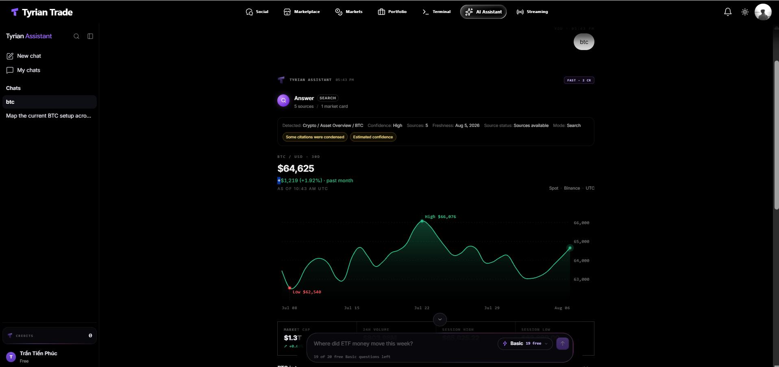Collapse the Tyrian Assistant sidebar
This screenshot has width=779, height=367.
pyautogui.click(x=90, y=36)
